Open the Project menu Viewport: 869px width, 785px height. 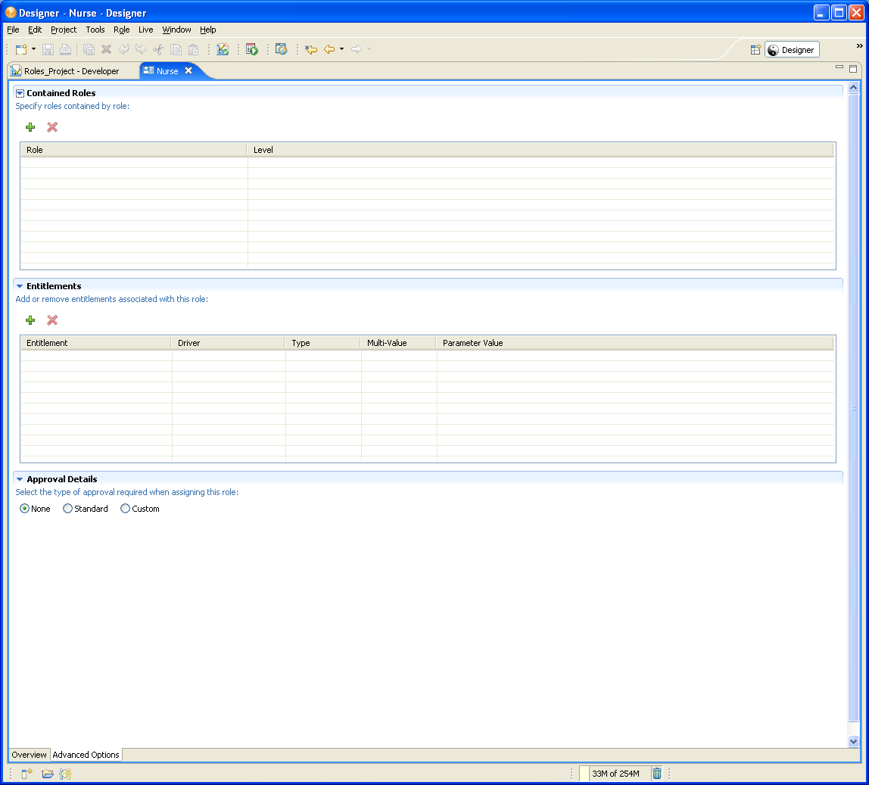(64, 30)
